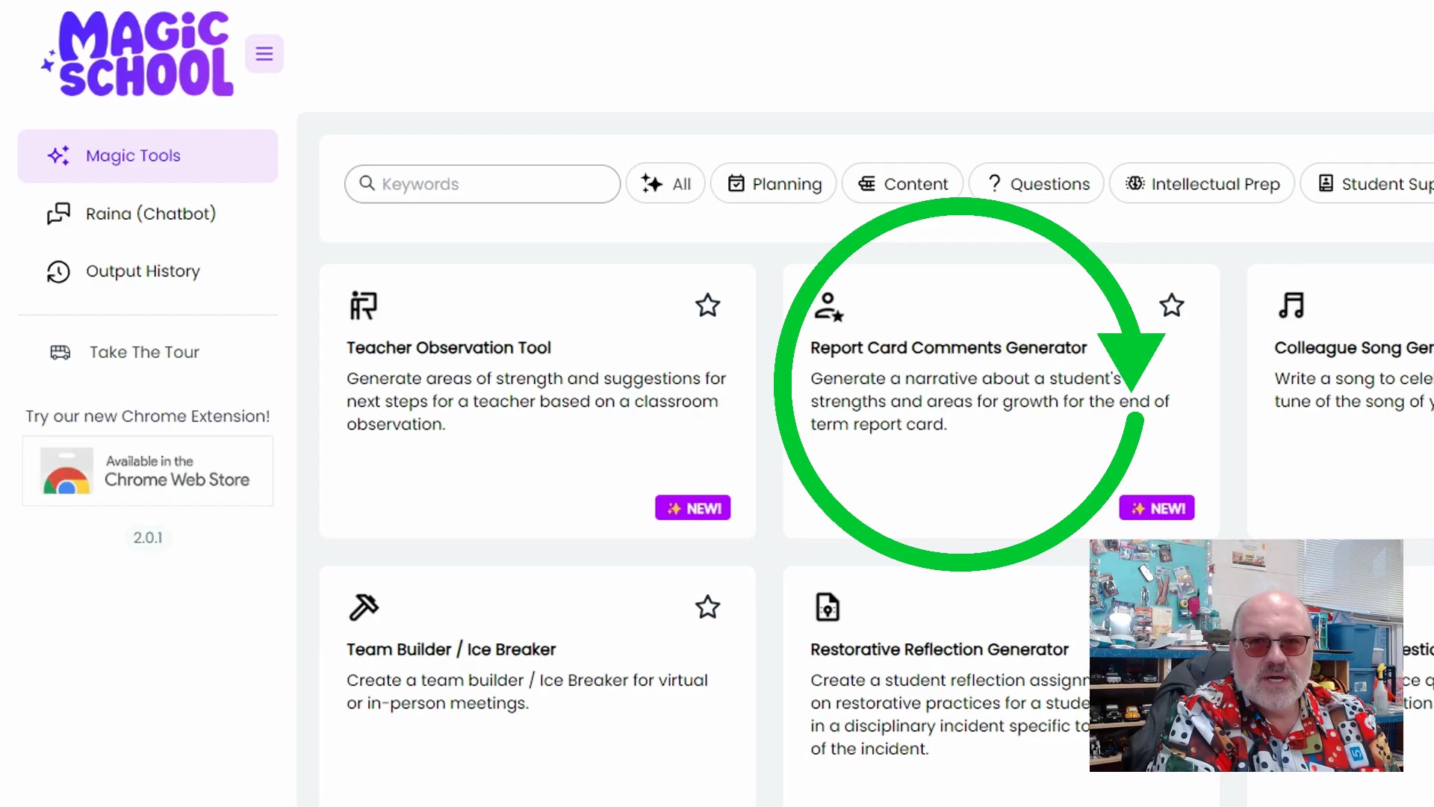Viewport: 1434px width, 807px height.
Task: Click the webcam video overlay thumbnail
Action: click(1246, 655)
